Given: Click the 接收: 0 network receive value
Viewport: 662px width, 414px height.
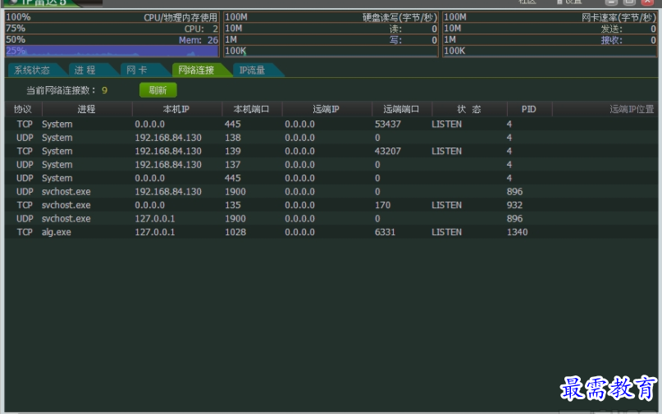Looking at the screenshot, I should [628, 40].
